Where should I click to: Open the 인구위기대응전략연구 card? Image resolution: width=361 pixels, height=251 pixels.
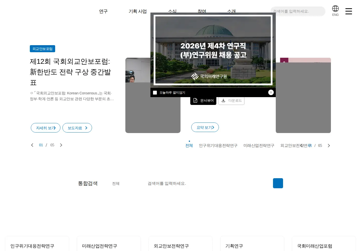(x=37, y=243)
